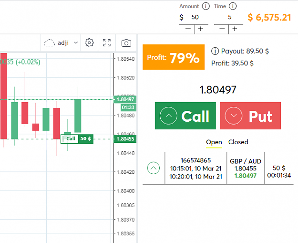
Task: Click the Profit: 39.50 $ text
Action: (x=232, y=63)
